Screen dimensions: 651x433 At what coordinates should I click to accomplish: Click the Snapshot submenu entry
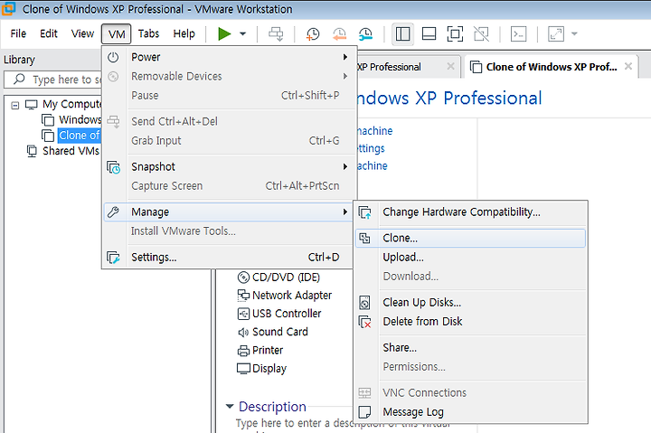229,166
